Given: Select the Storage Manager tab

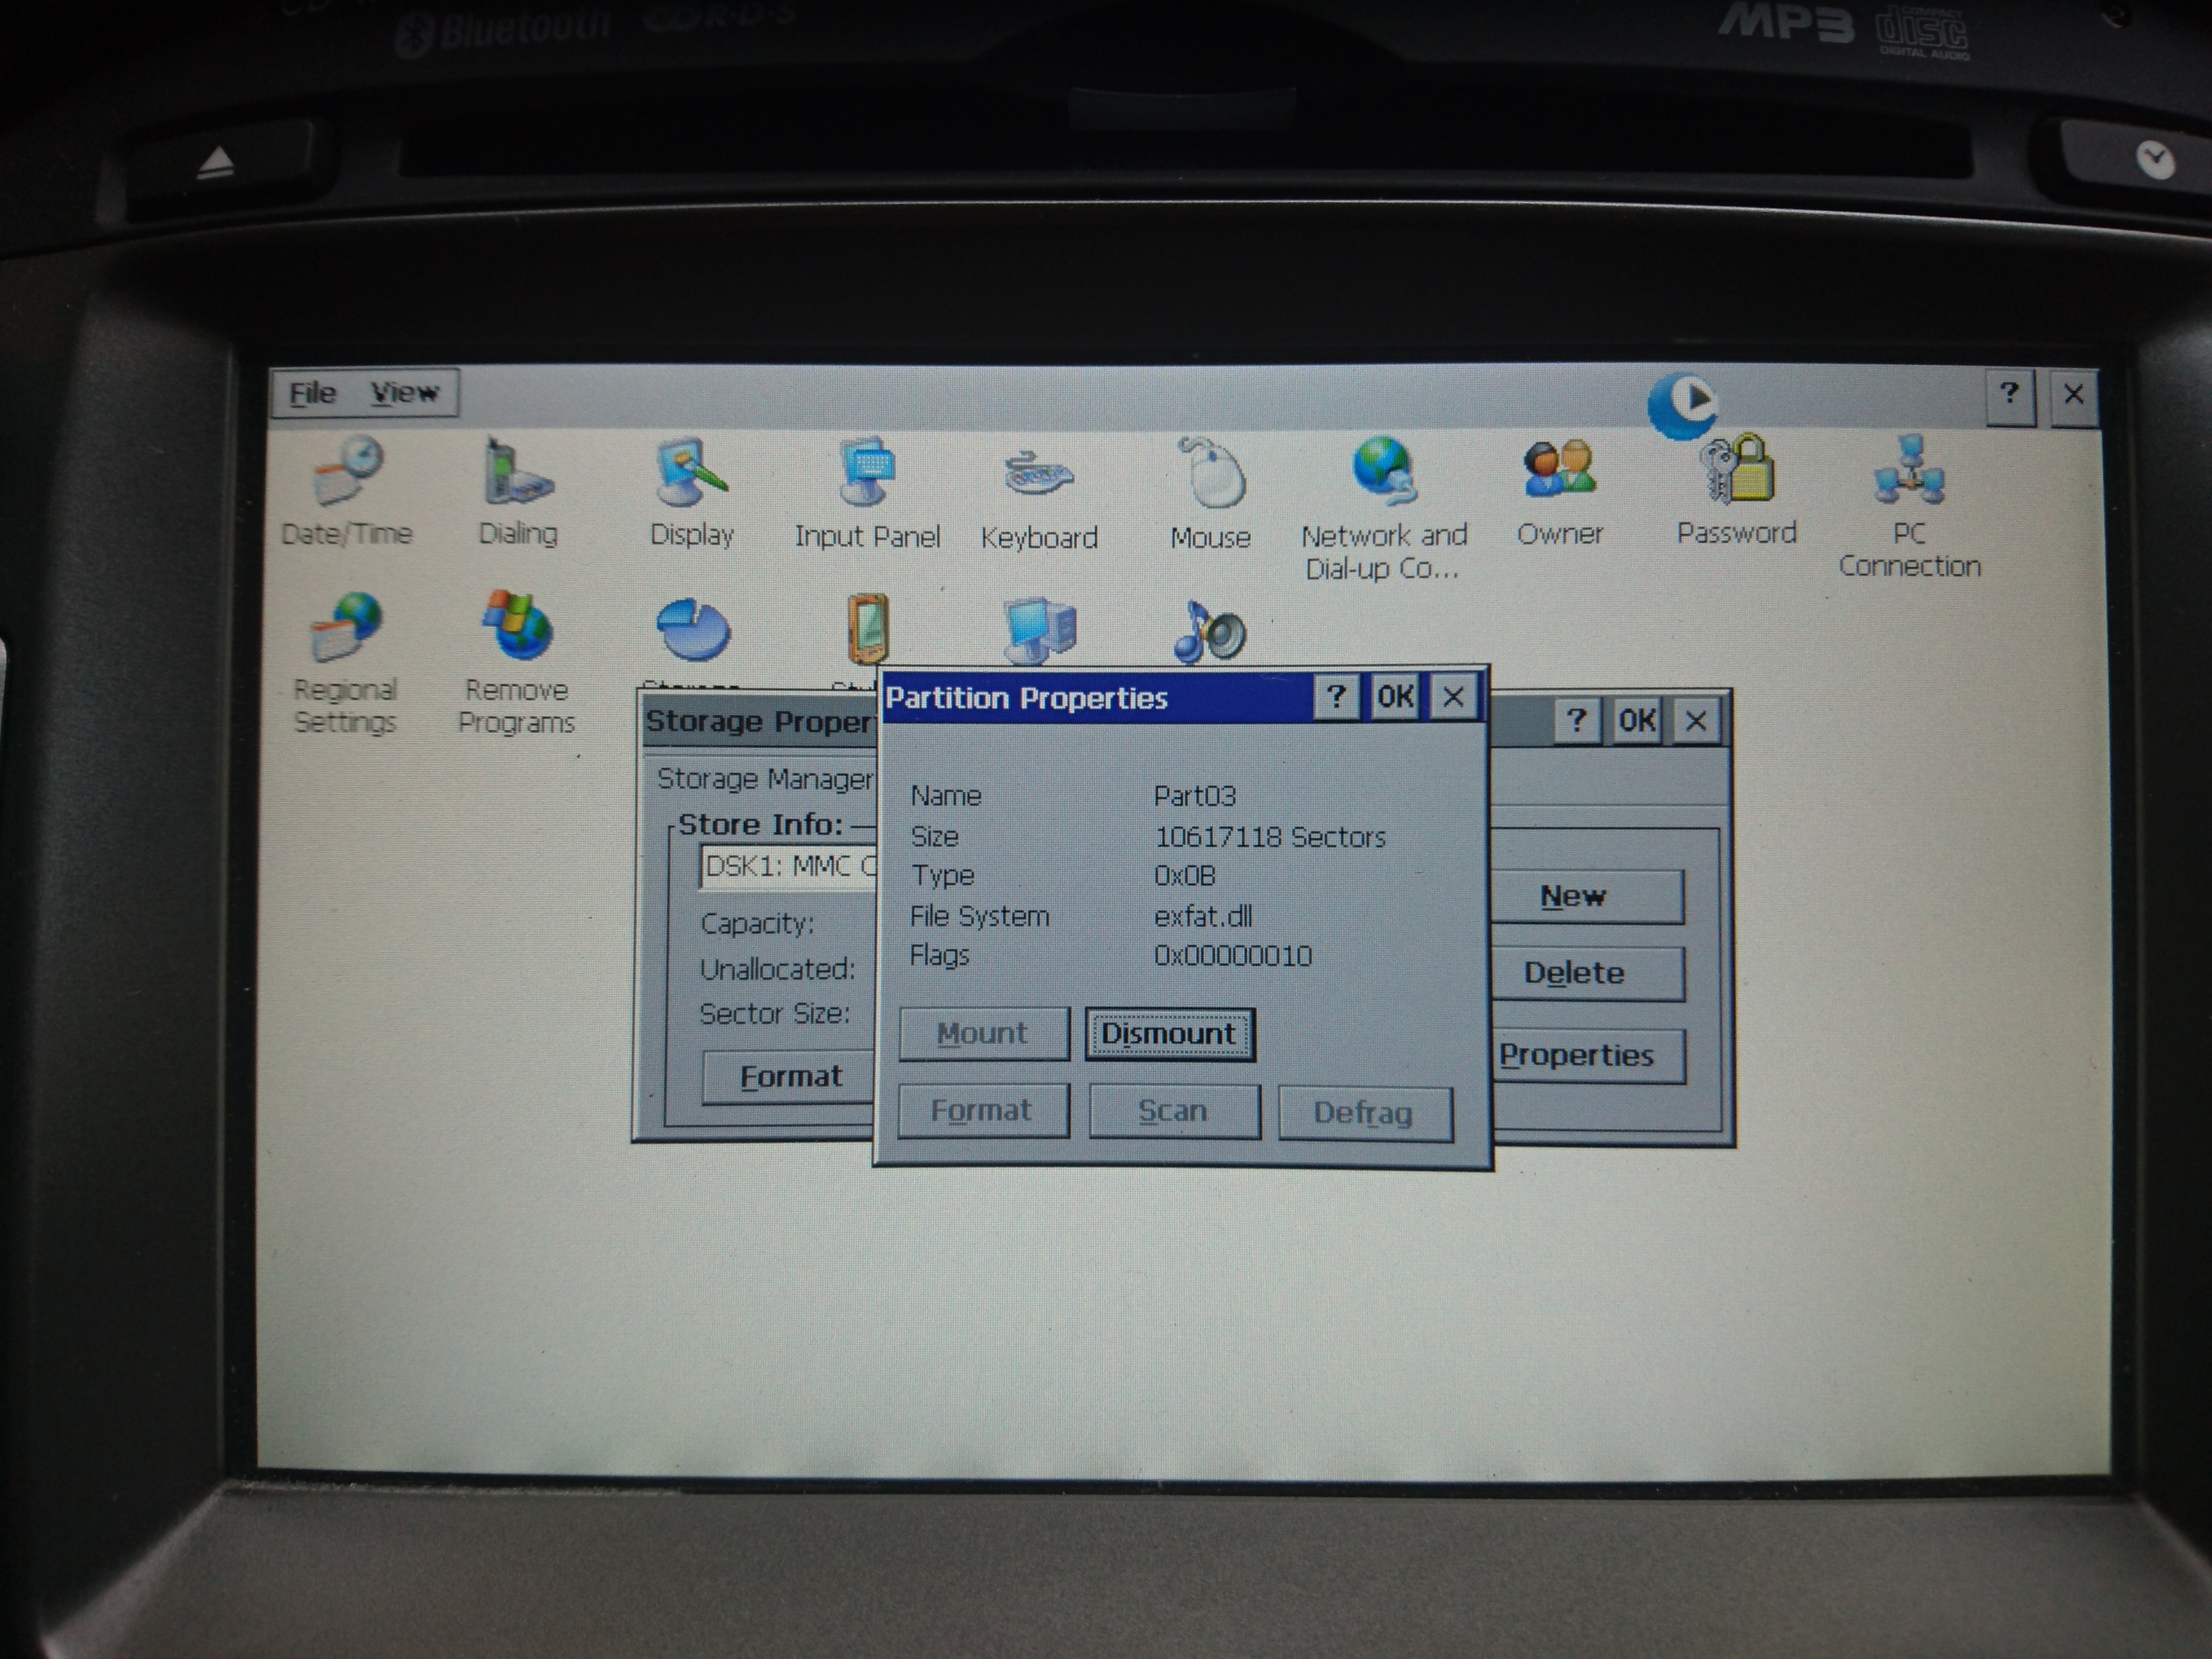Looking at the screenshot, I should 765,779.
